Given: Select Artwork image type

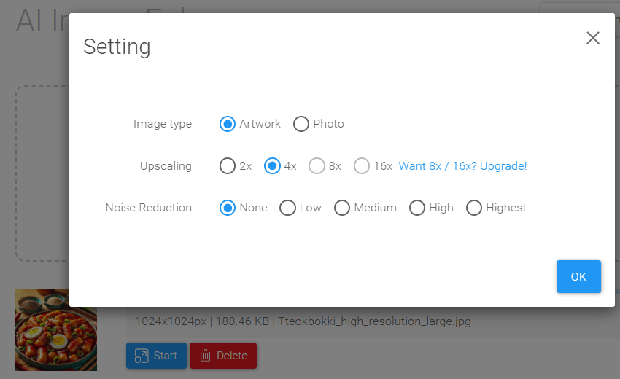Looking at the screenshot, I should pyautogui.click(x=228, y=124).
